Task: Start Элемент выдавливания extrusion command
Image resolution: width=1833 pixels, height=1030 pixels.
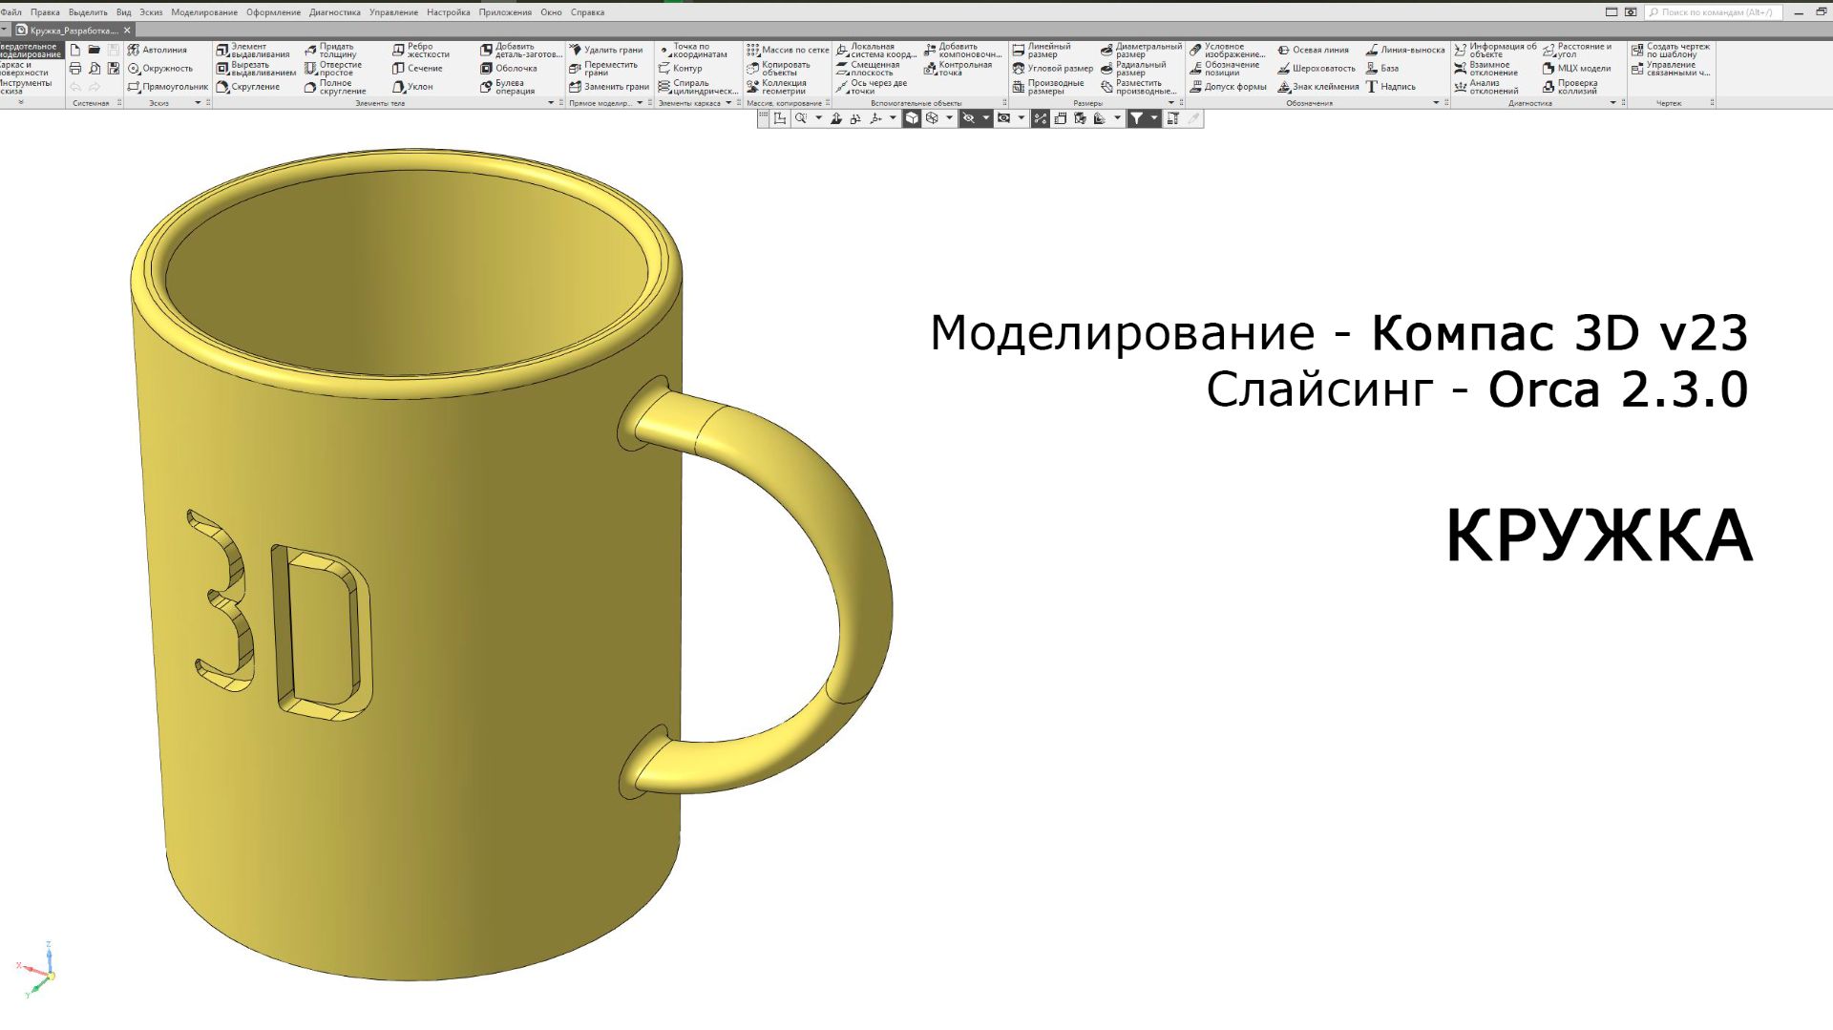Action: point(253,51)
